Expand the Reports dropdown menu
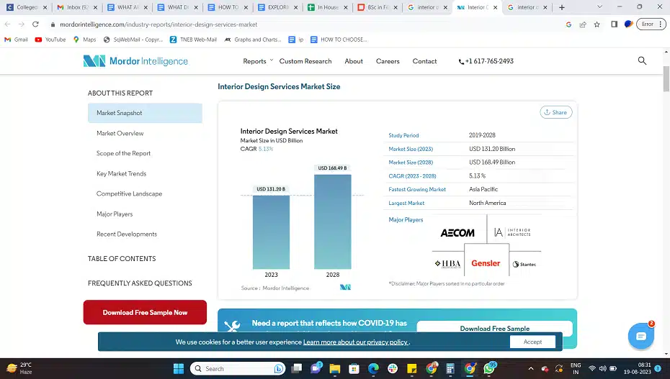 [257, 61]
